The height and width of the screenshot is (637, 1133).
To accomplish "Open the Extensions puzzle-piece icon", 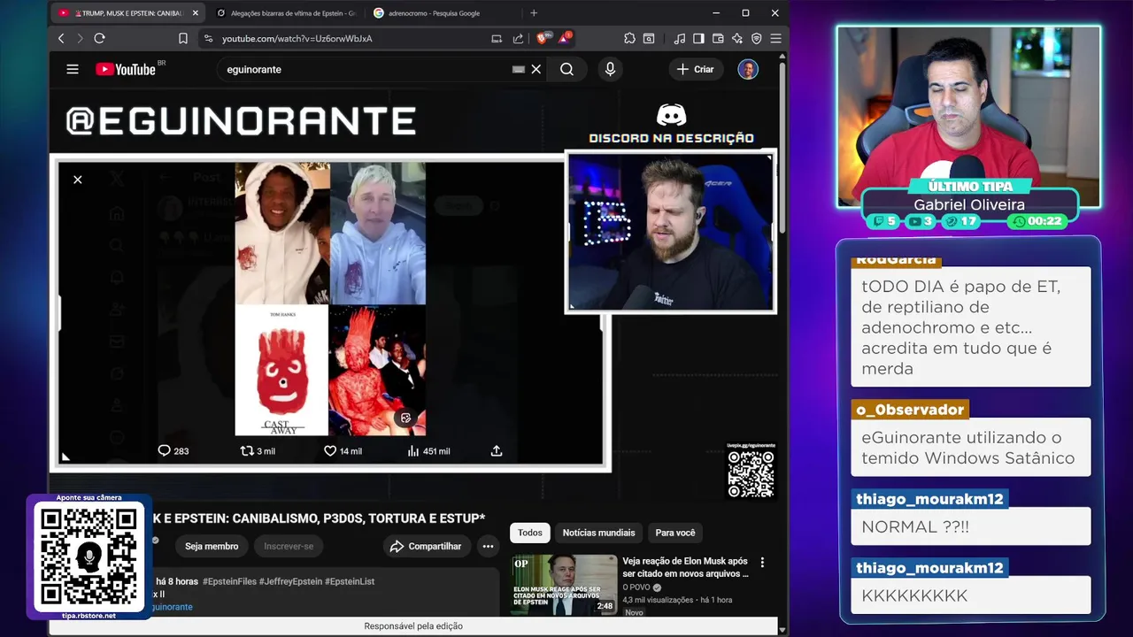I will tap(629, 39).
